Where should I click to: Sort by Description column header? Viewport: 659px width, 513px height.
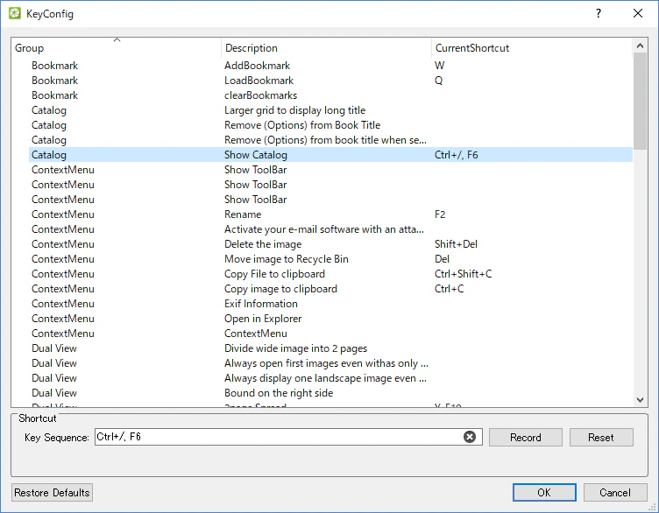tap(326, 48)
